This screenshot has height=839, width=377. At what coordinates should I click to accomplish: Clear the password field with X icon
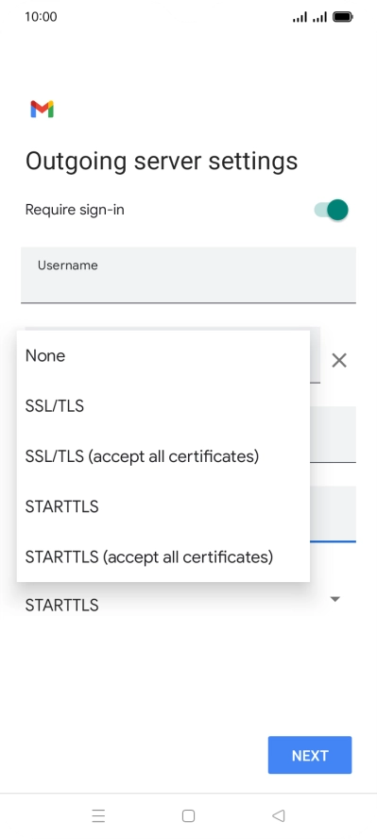click(339, 360)
